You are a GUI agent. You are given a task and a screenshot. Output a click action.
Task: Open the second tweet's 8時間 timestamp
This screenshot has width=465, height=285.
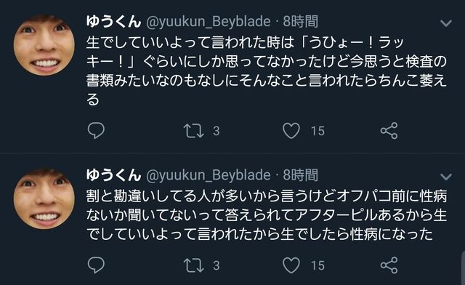(300, 175)
